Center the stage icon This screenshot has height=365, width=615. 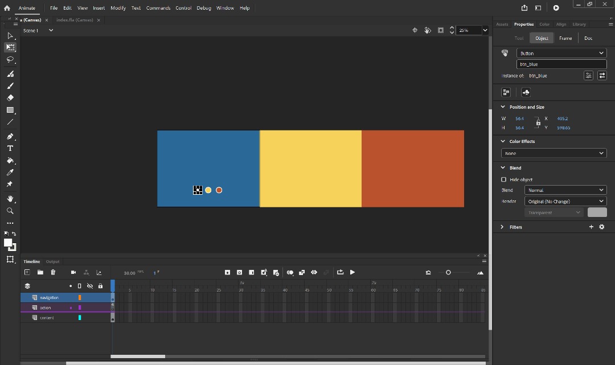415,30
